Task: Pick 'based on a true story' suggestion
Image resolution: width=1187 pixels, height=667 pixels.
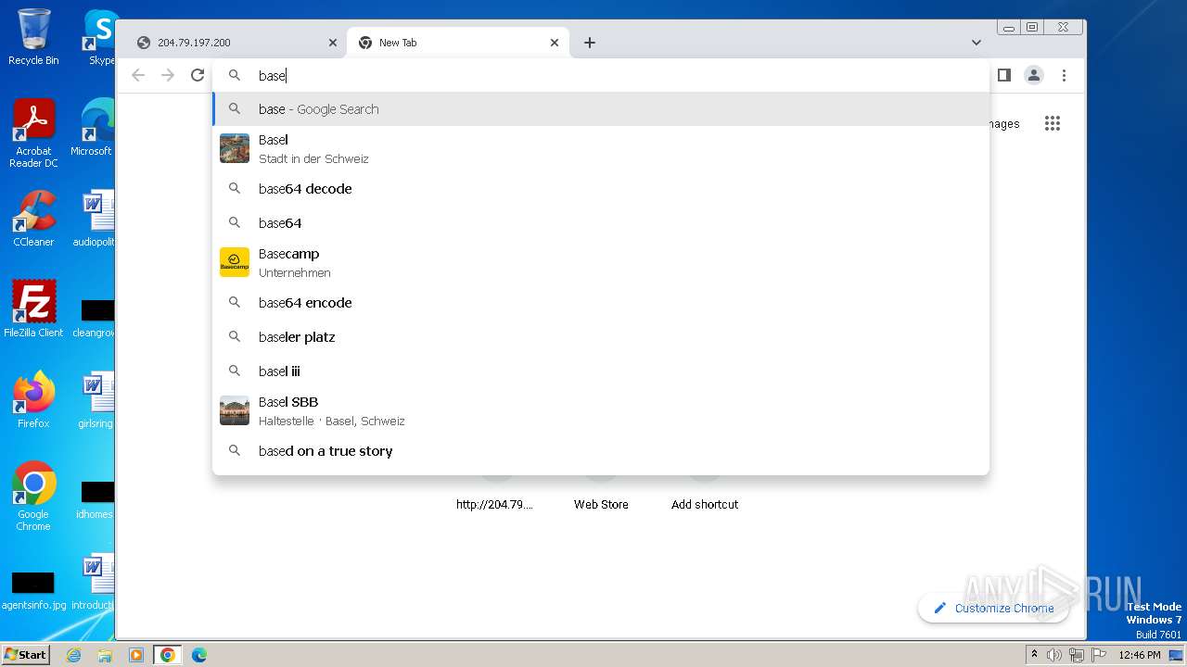Action: point(601,451)
